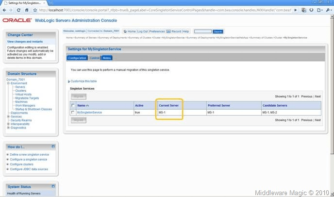Open Migratable Targets tree item
The height and width of the screenshot is (197, 334).
coord(27,98)
